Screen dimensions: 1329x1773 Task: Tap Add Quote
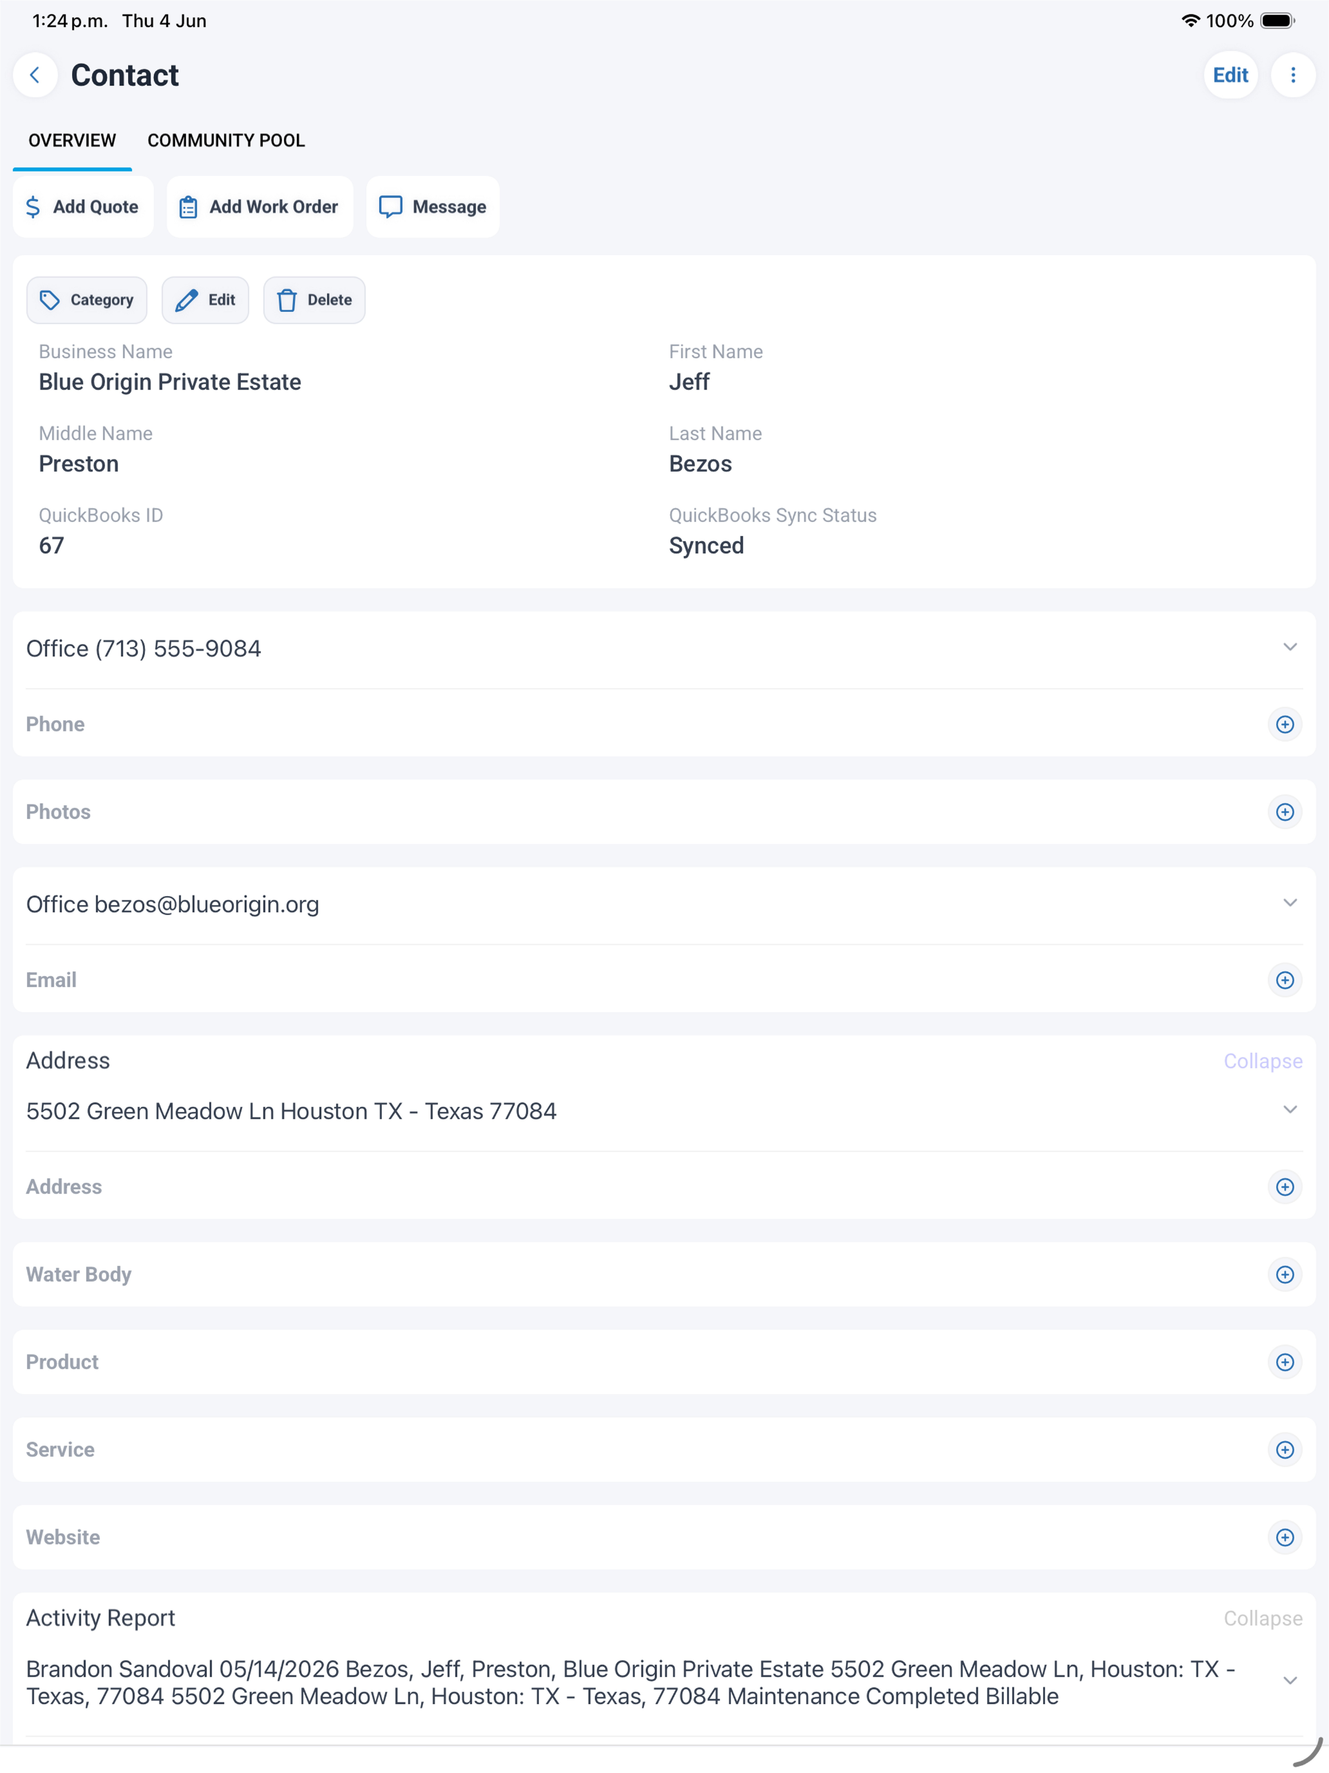pyautogui.click(x=83, y=207)
